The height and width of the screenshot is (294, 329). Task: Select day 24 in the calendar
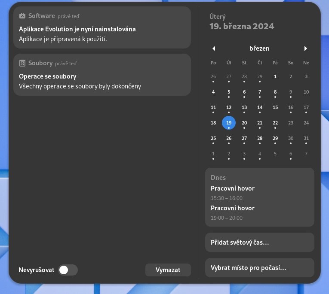[x=306, y=123]
